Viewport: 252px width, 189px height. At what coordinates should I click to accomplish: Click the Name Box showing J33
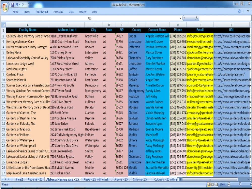(90, 18)
